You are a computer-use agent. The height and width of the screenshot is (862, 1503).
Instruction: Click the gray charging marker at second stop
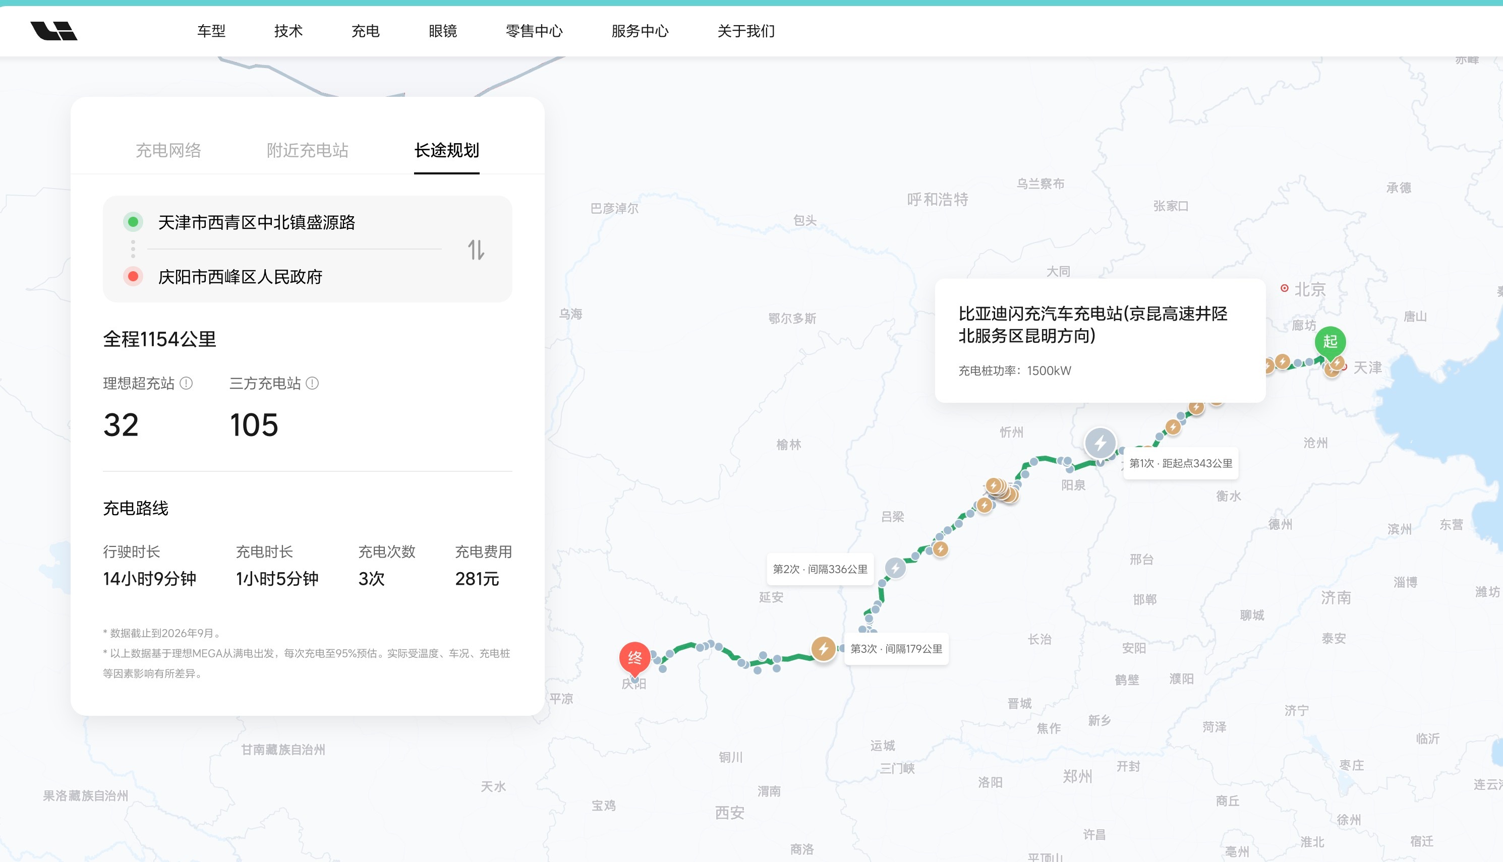click(x=895, y=568)
